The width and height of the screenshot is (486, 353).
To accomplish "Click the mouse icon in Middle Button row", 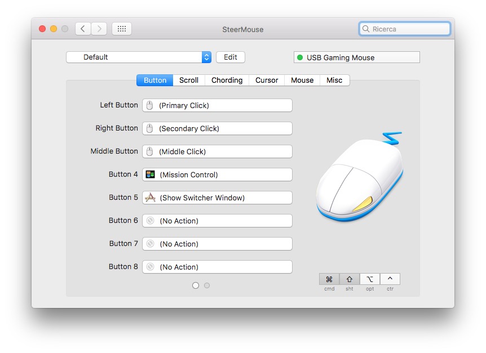I will (x=150, y=151).
